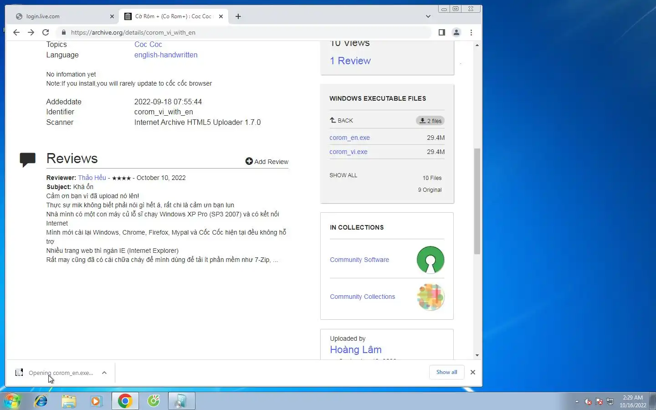
Task: Open Windows Explorer folder icon in taskbar
Action: click(x=69, y=401)
